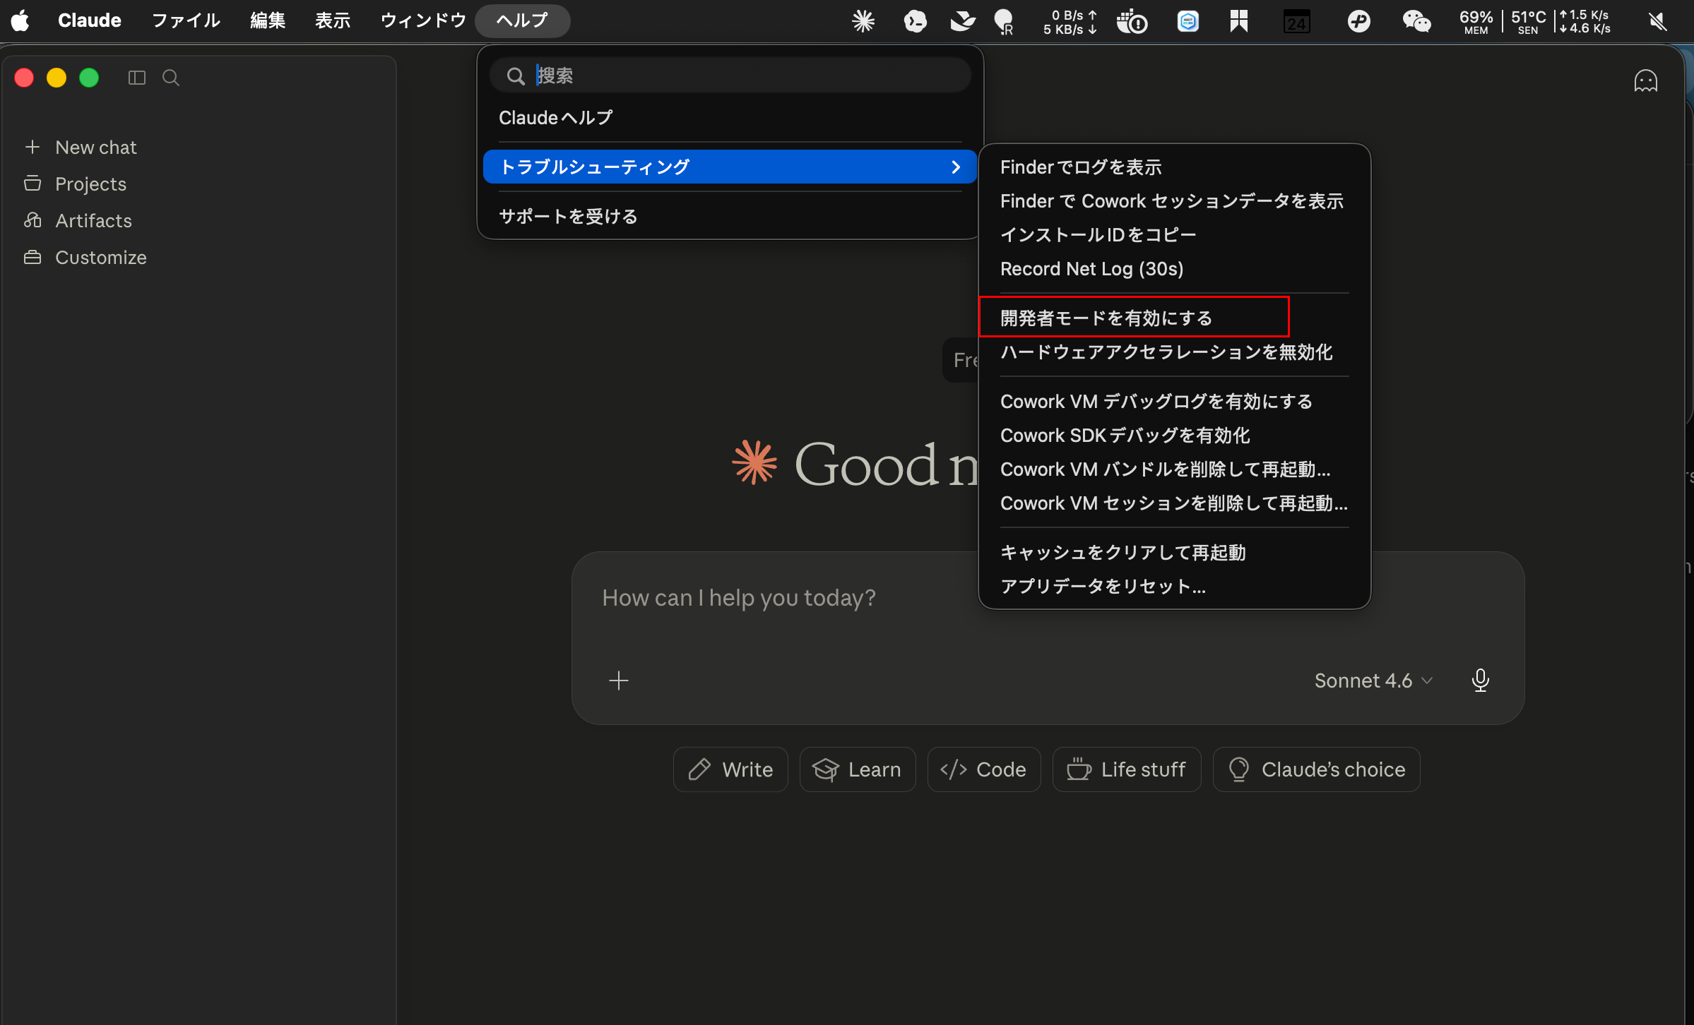Open the Sonnet 4.6 model selector
Image resolution: width=1694 pixels, height=1025 pixels.
coord(1373,681)
